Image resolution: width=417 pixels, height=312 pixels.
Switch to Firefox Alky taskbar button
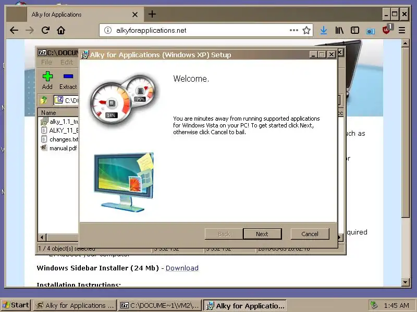(x=75, y=305)
